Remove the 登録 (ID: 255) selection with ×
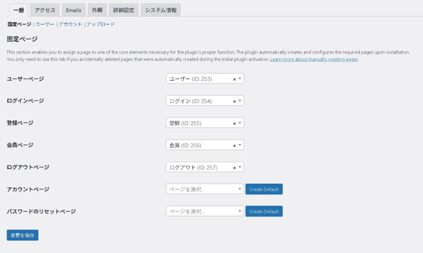Image resolution: width=423 pixels, height=253 pixels. tap(234, 123)
